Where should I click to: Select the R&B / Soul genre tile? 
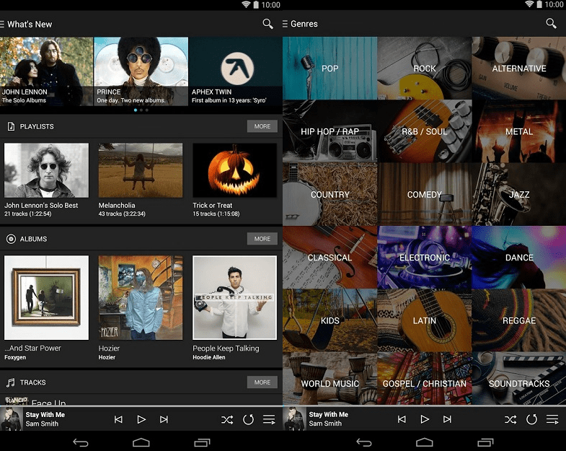point(425,131)
